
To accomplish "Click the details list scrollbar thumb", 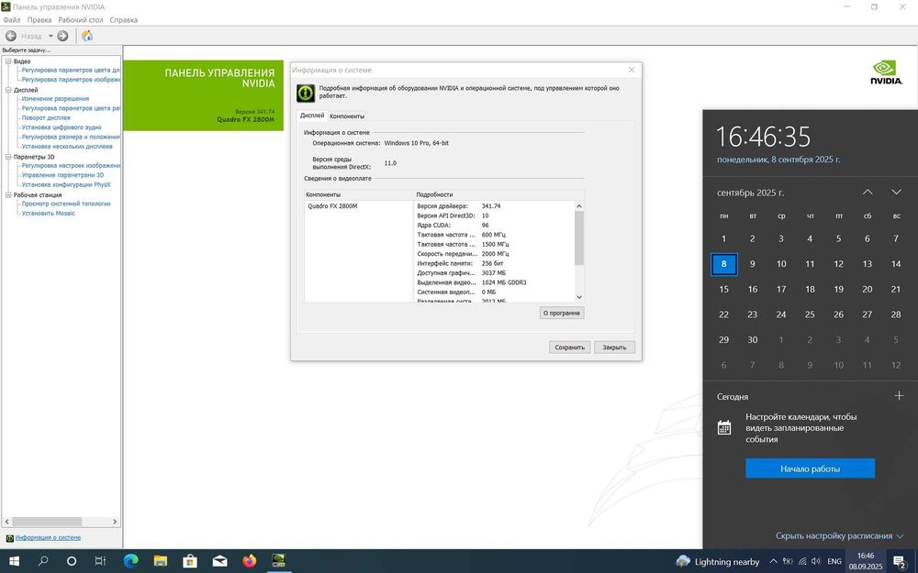I will click(579, 238).
